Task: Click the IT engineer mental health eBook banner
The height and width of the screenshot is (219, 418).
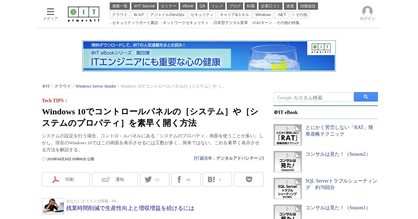Action: tap(209, 56)
